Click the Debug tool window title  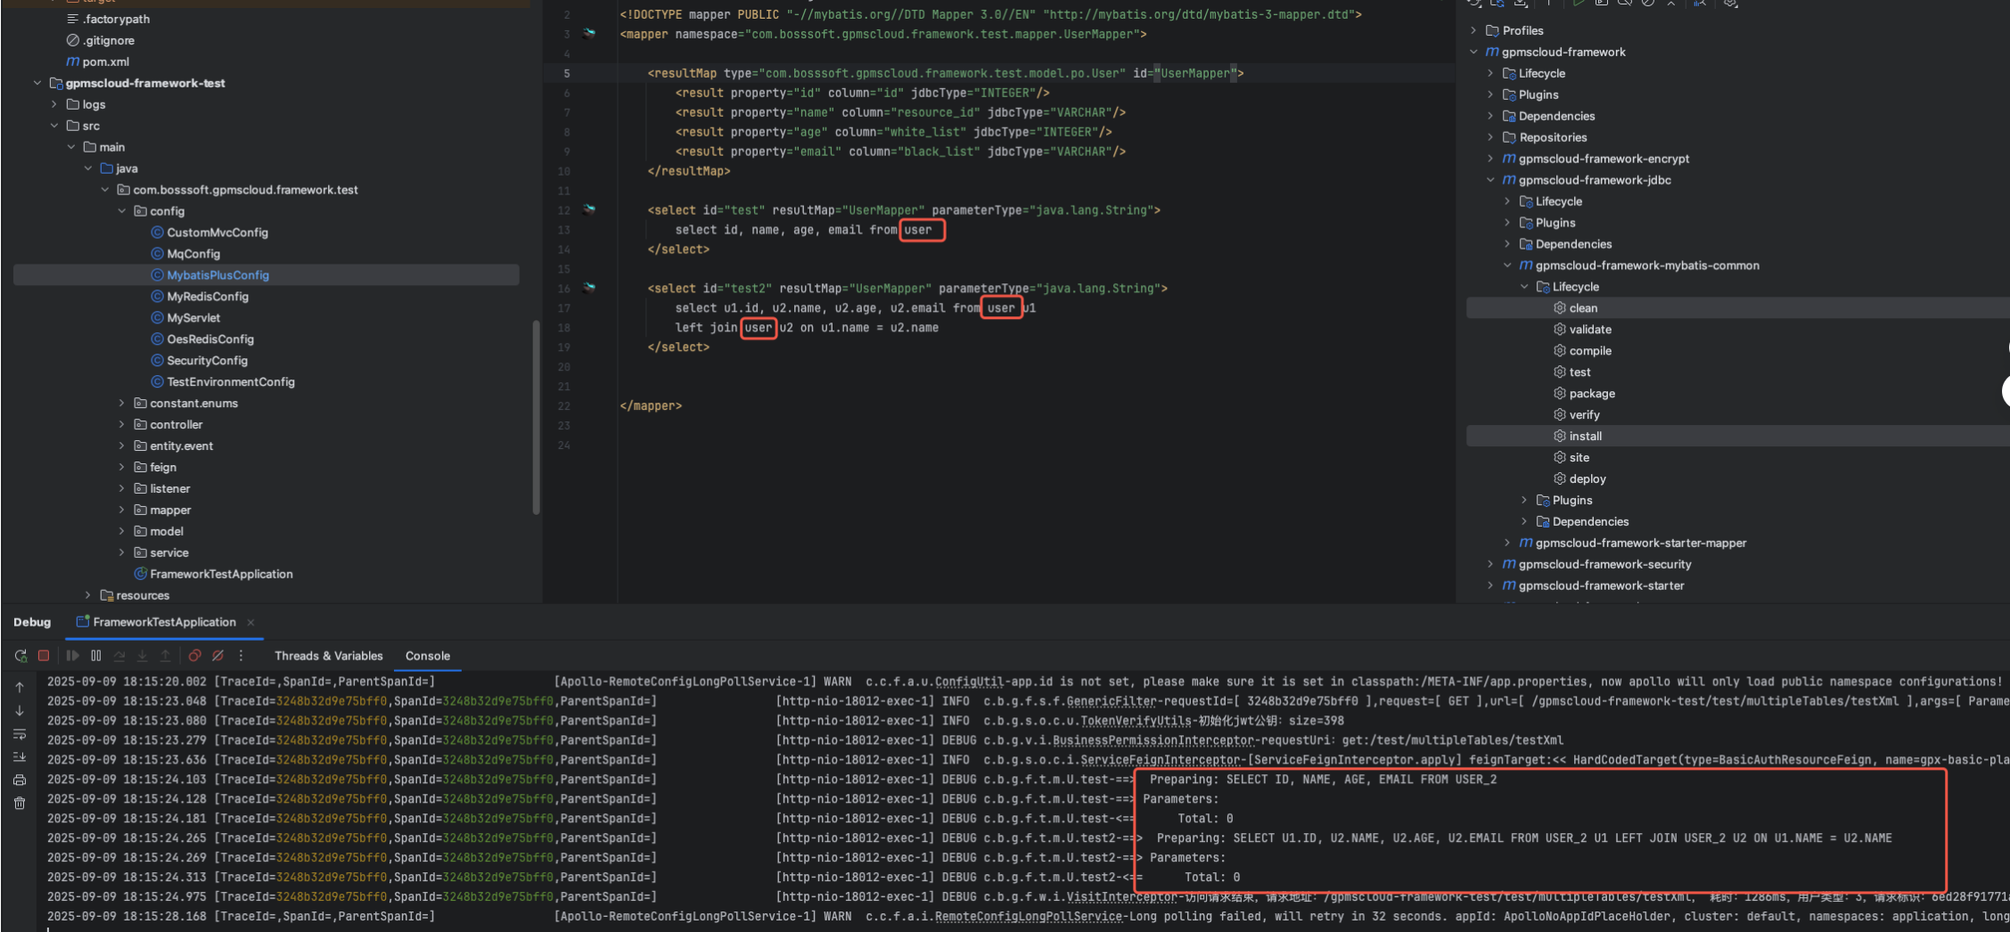[x=32, y=622]
